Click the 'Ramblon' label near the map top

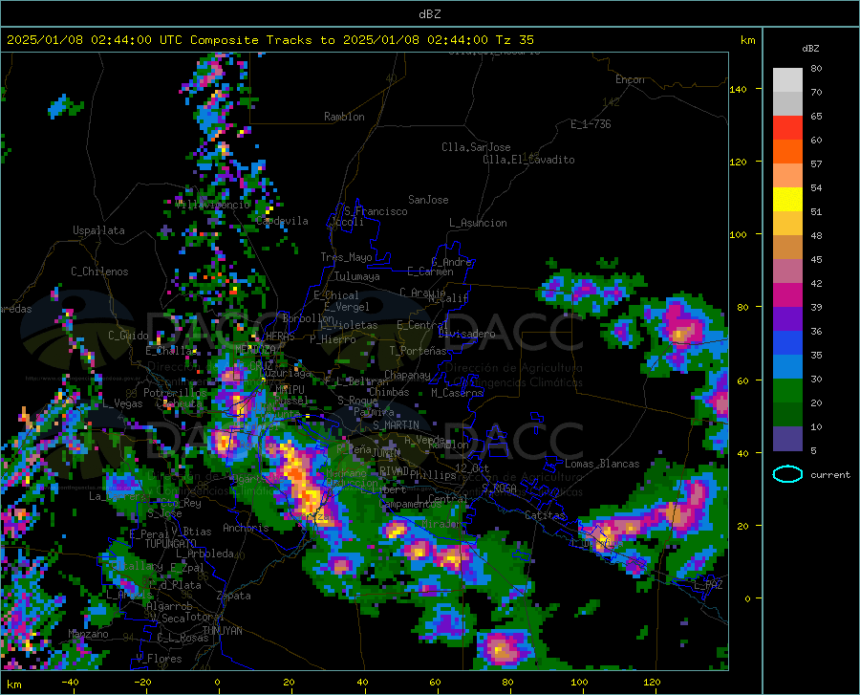click(344, 117)
